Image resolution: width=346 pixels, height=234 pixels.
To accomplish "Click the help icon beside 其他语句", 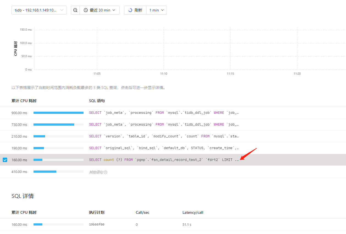I will (106, 172).
